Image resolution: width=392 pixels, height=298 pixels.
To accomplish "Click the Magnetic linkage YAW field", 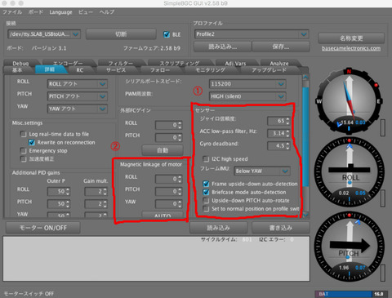I will point(168,204).
